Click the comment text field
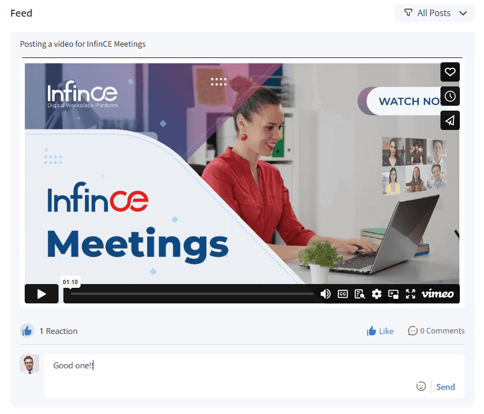The width and height of the screenshot is (484, 414). 254,376
